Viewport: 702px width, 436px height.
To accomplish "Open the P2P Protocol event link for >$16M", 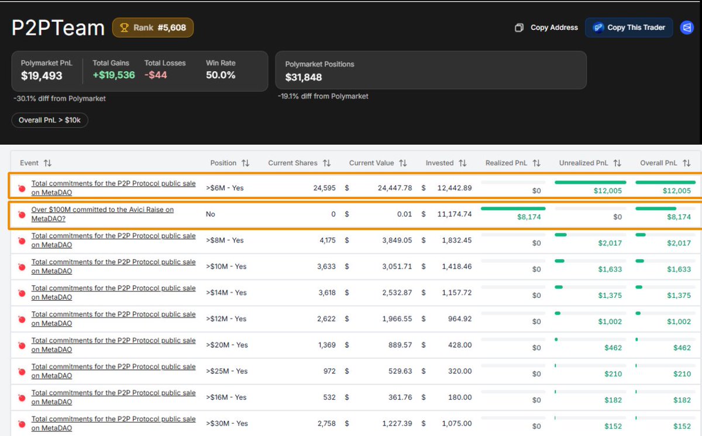I will tap(113, 397).
